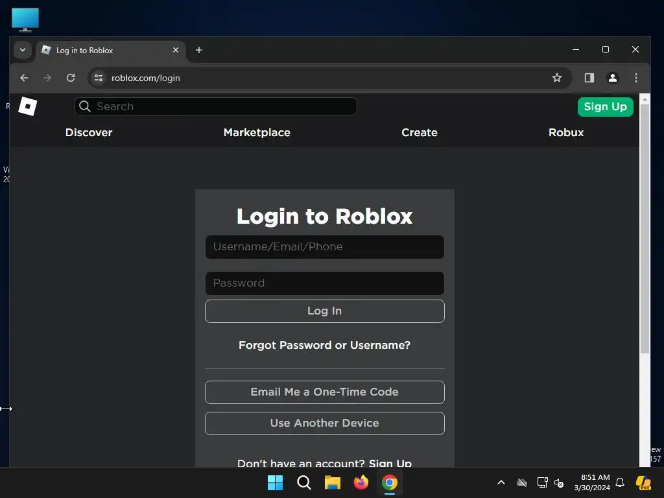664x498 pixels.
Task: Click Email Me a One-Time Code
Action: coord(325,392)
